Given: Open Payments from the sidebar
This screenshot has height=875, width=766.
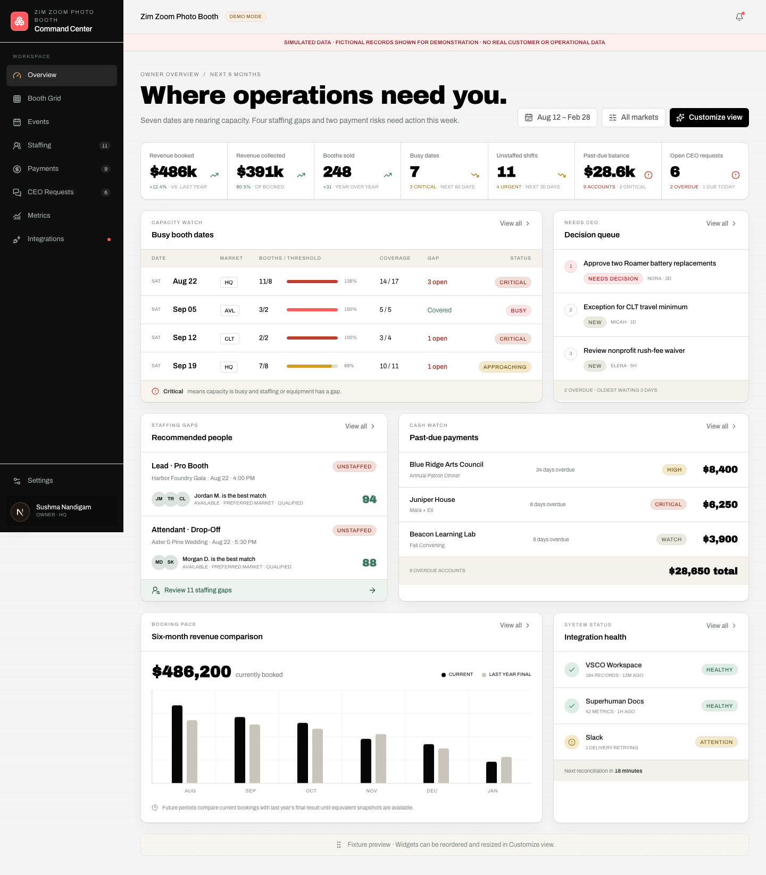Looking at the screenshot, I should 62,169.
